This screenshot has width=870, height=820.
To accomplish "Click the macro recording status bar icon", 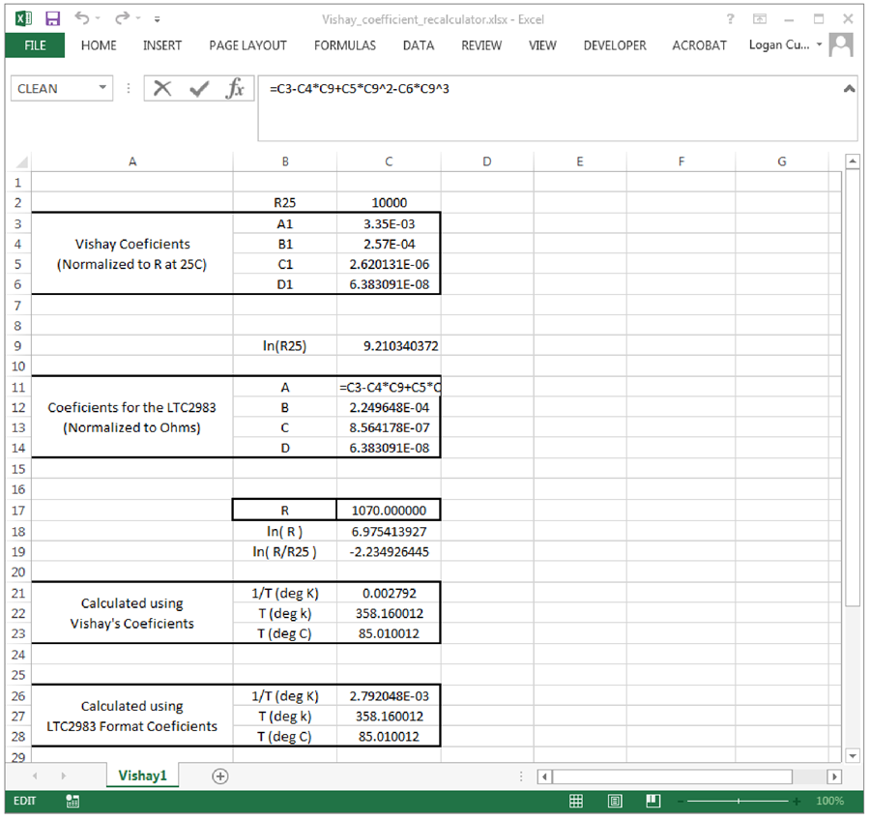I will (72, 801).
